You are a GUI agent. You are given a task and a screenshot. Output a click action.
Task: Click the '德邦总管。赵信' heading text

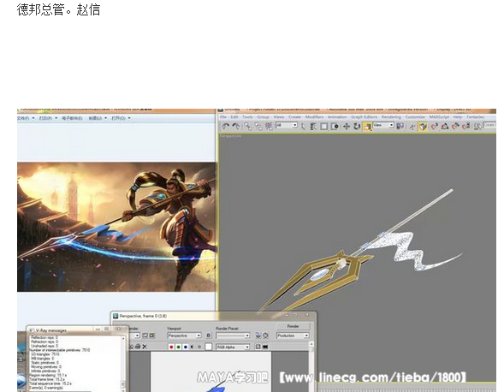click(58, 9)
